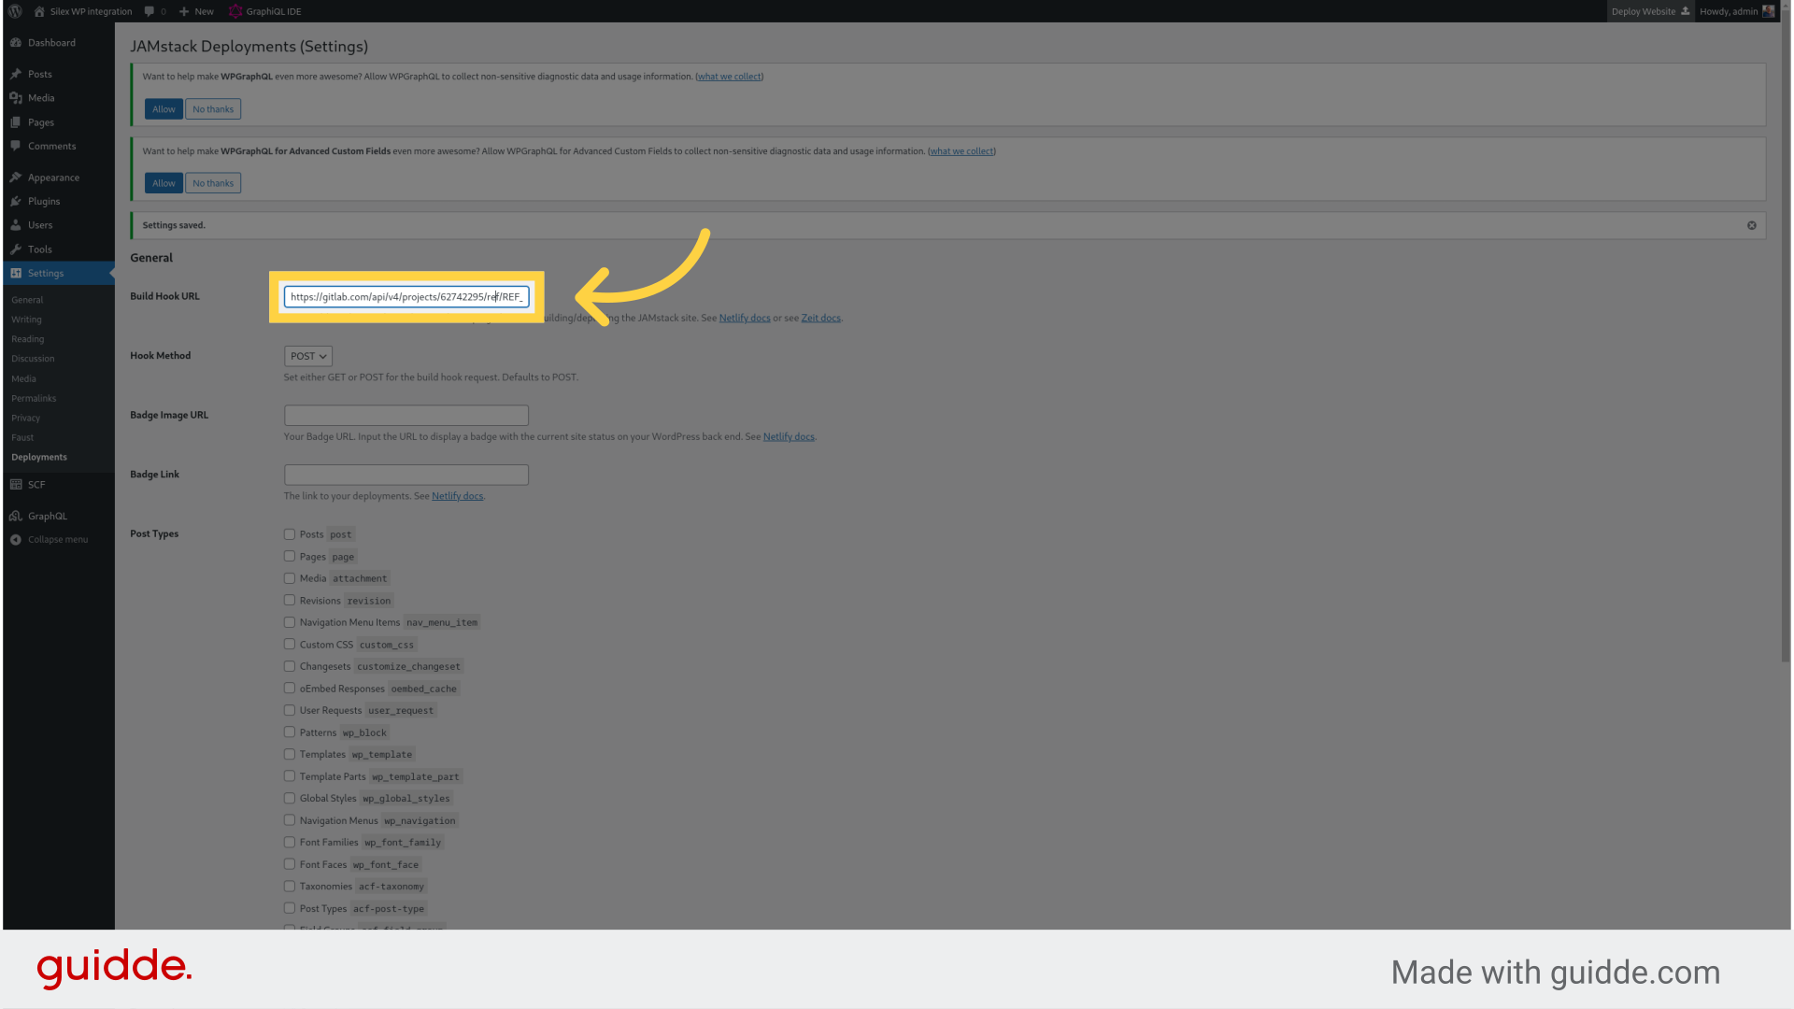Click the General settings menu item

coord(27,298)
